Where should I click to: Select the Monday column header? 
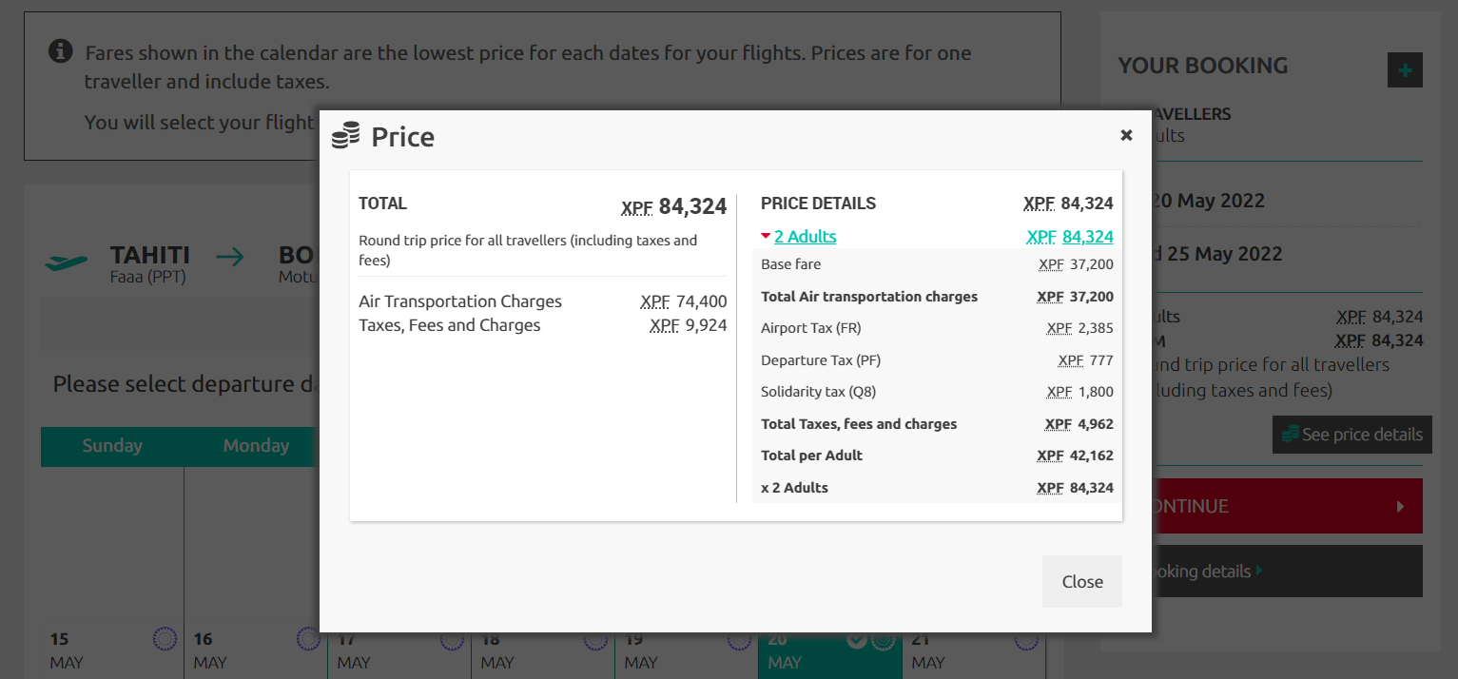(x=256, y=446)
